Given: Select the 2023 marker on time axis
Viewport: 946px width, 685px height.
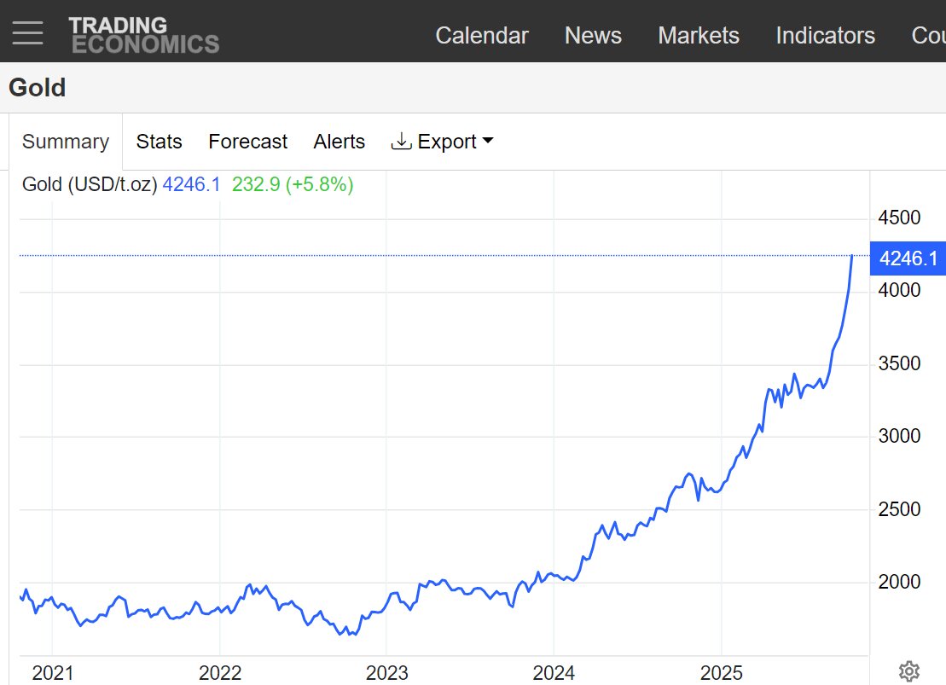Looking at the screenshot, I should pos(386,673).
